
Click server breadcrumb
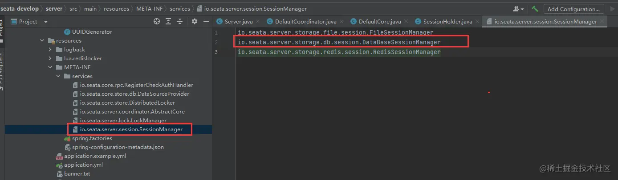click(x=54, y=9)
